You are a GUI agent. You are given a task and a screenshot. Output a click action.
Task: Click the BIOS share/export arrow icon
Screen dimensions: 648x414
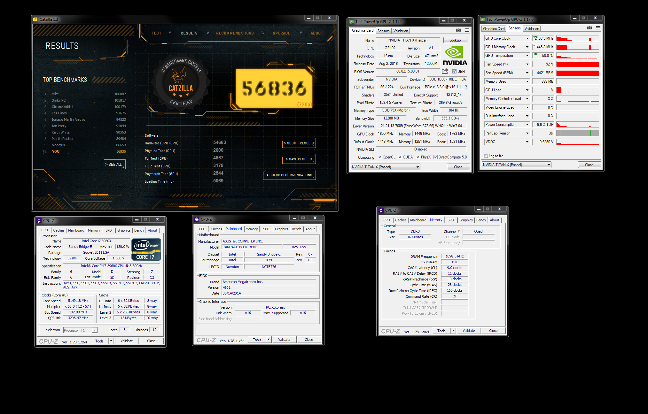(x=445, y=71)
